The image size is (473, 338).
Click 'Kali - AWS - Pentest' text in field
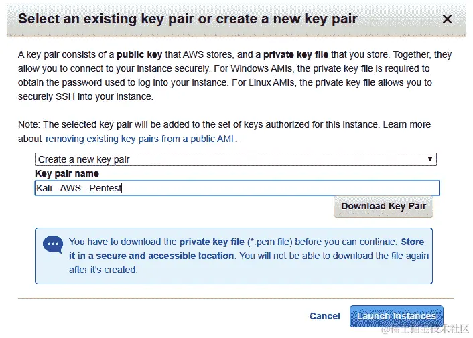[79, 188]
